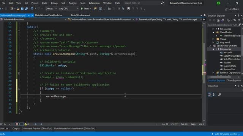This screenshot has height=136, width=243.
Task: Click the navigate forward arrow in editor footer
Action: 41,124
